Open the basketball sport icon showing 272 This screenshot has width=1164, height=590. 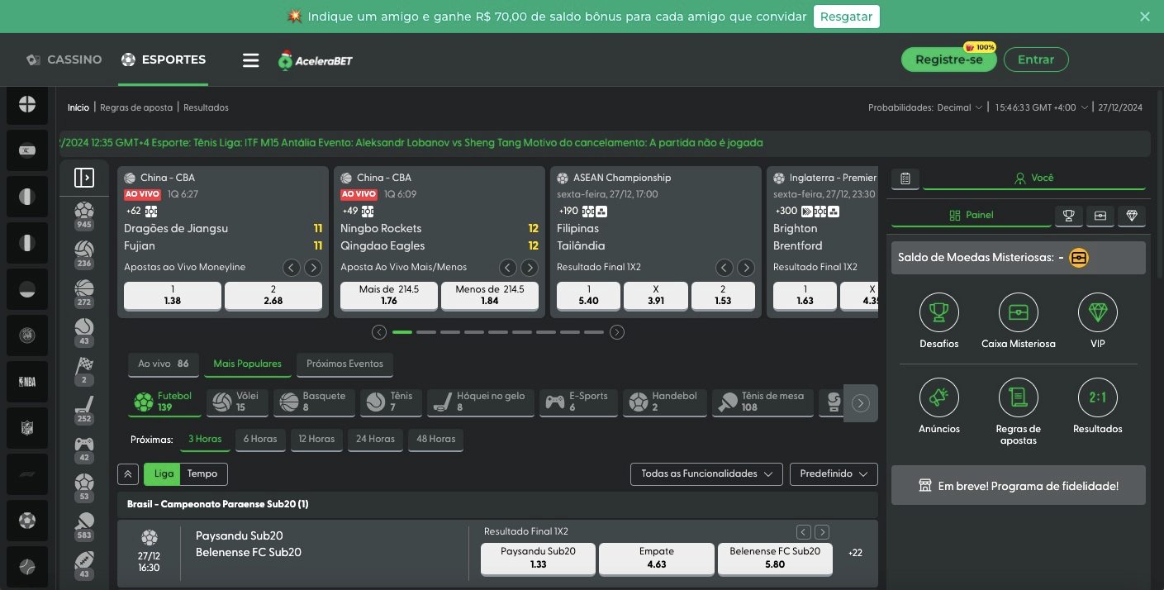[84, 294]
